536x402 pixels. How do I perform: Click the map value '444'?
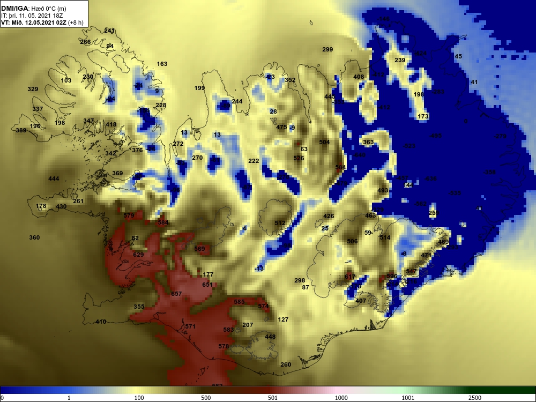tap(54, 178)
